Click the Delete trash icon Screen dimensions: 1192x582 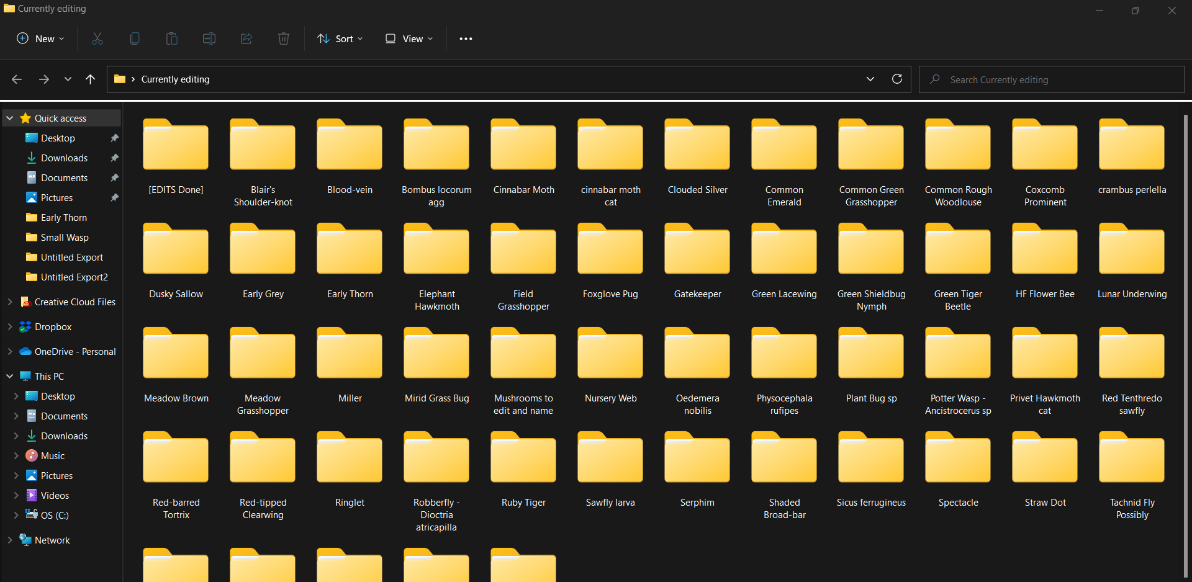coord(284,38)
